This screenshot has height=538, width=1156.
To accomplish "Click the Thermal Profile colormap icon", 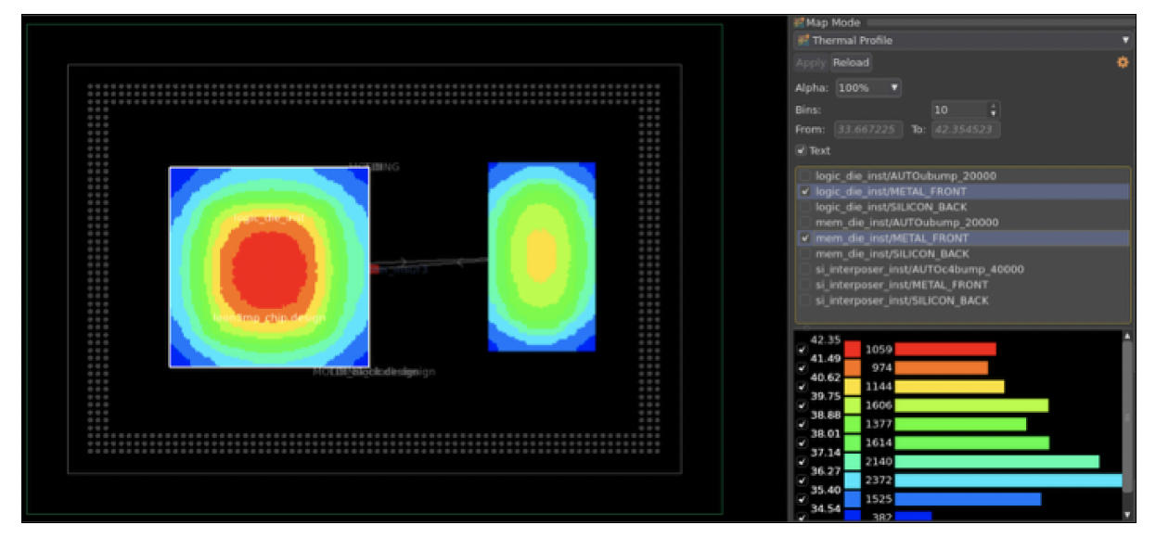I will tap(802, 40).
